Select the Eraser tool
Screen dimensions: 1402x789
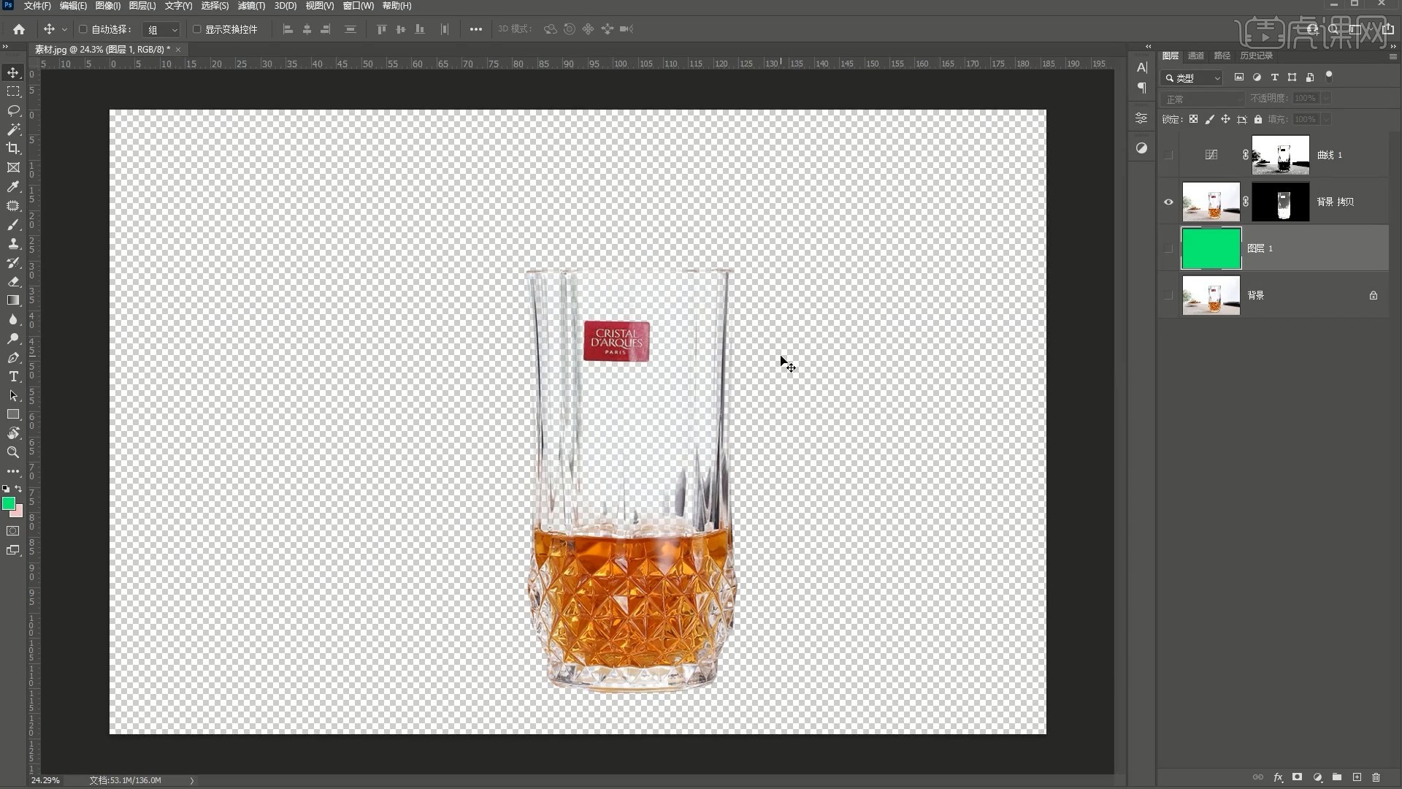(x=13, y=281)
